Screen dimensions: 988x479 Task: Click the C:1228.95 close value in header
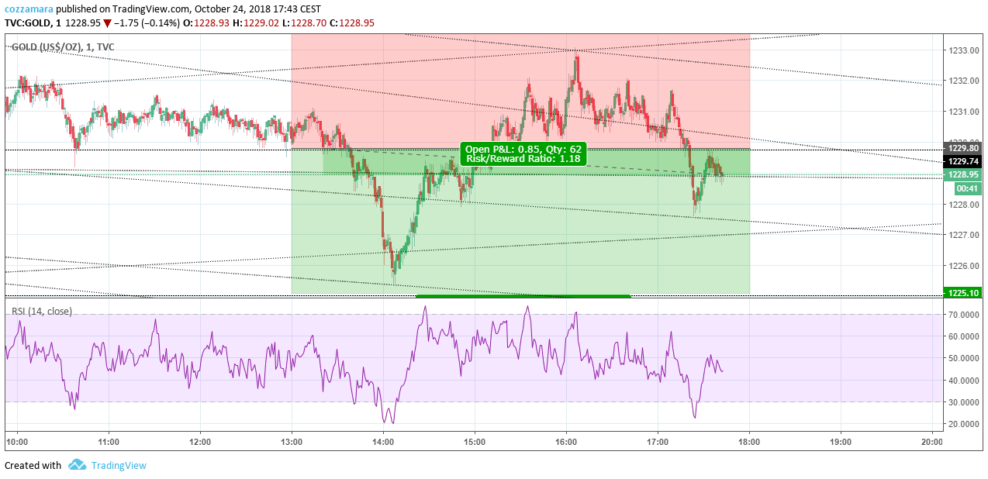point(352,22)
